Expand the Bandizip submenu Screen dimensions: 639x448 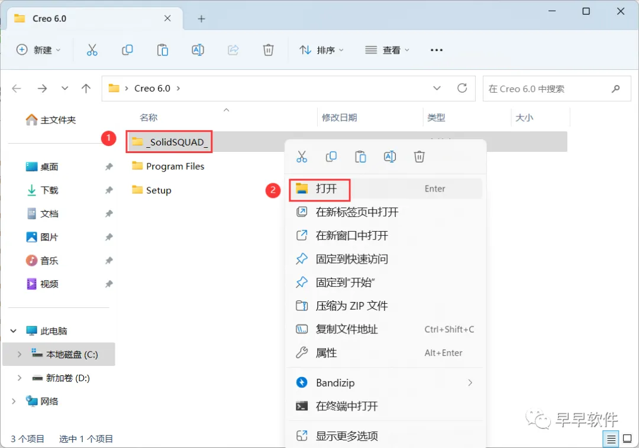470,383
